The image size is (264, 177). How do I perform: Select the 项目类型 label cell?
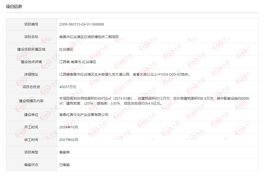[31, 152]
